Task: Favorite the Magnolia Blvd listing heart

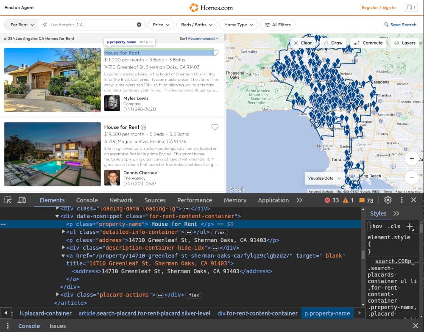Action: coord(215,127)
